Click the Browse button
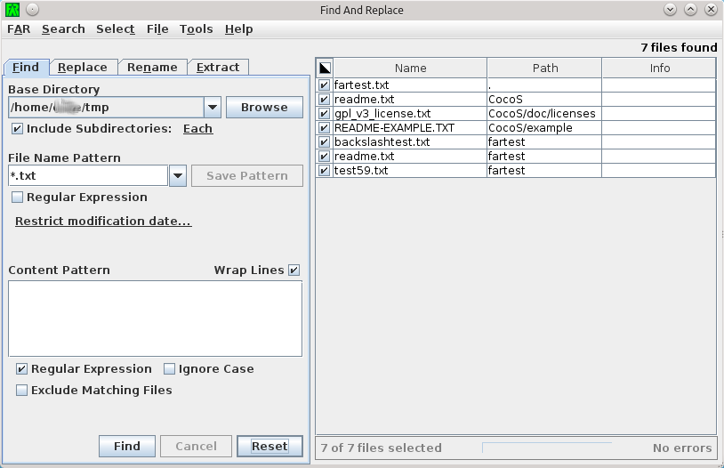This screenshot has height=468, width=724. (264, 108)
